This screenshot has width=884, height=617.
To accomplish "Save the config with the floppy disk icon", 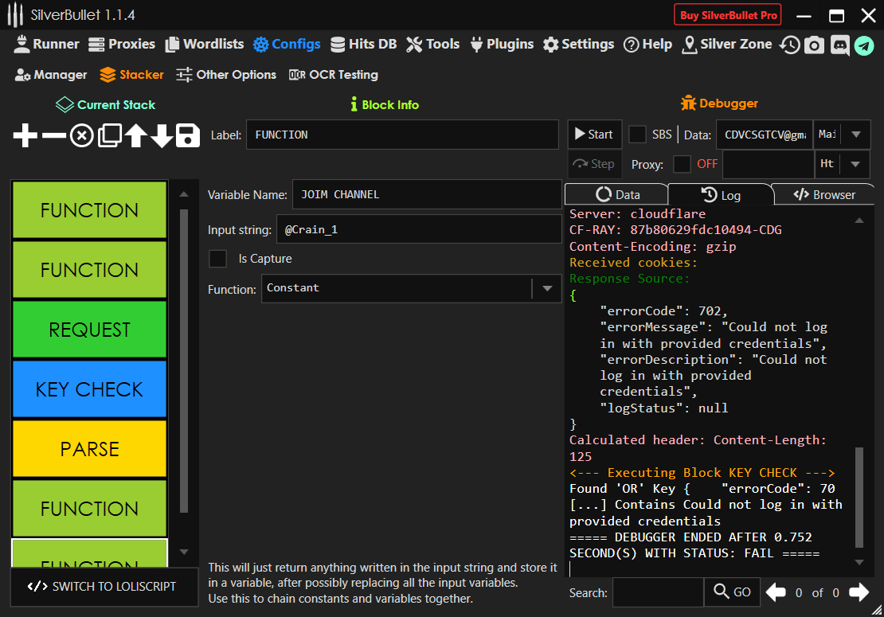I will pyautogui.click(x=188, y=136).
